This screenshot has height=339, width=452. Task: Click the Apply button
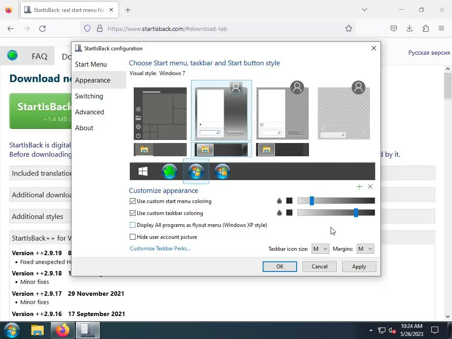click(x=359, y=266)
